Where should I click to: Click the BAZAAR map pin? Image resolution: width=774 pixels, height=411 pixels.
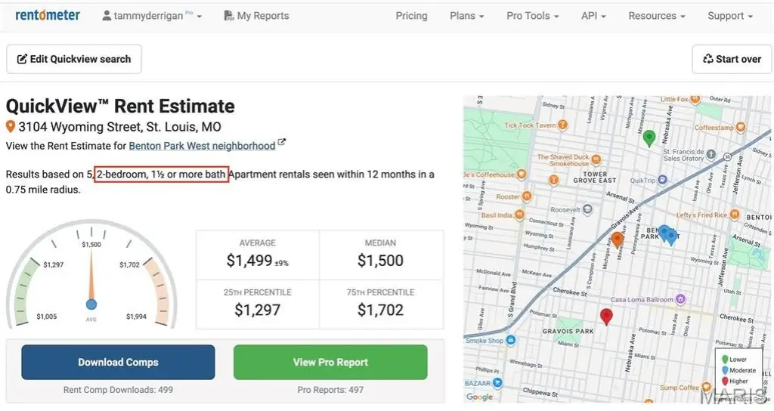(497, 382)
